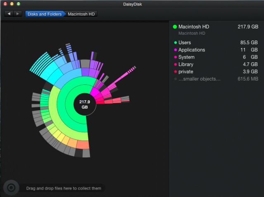Click the 217.9 GB total in sidebar
This screenshot has height=197, width=264.
coord(248,26)
